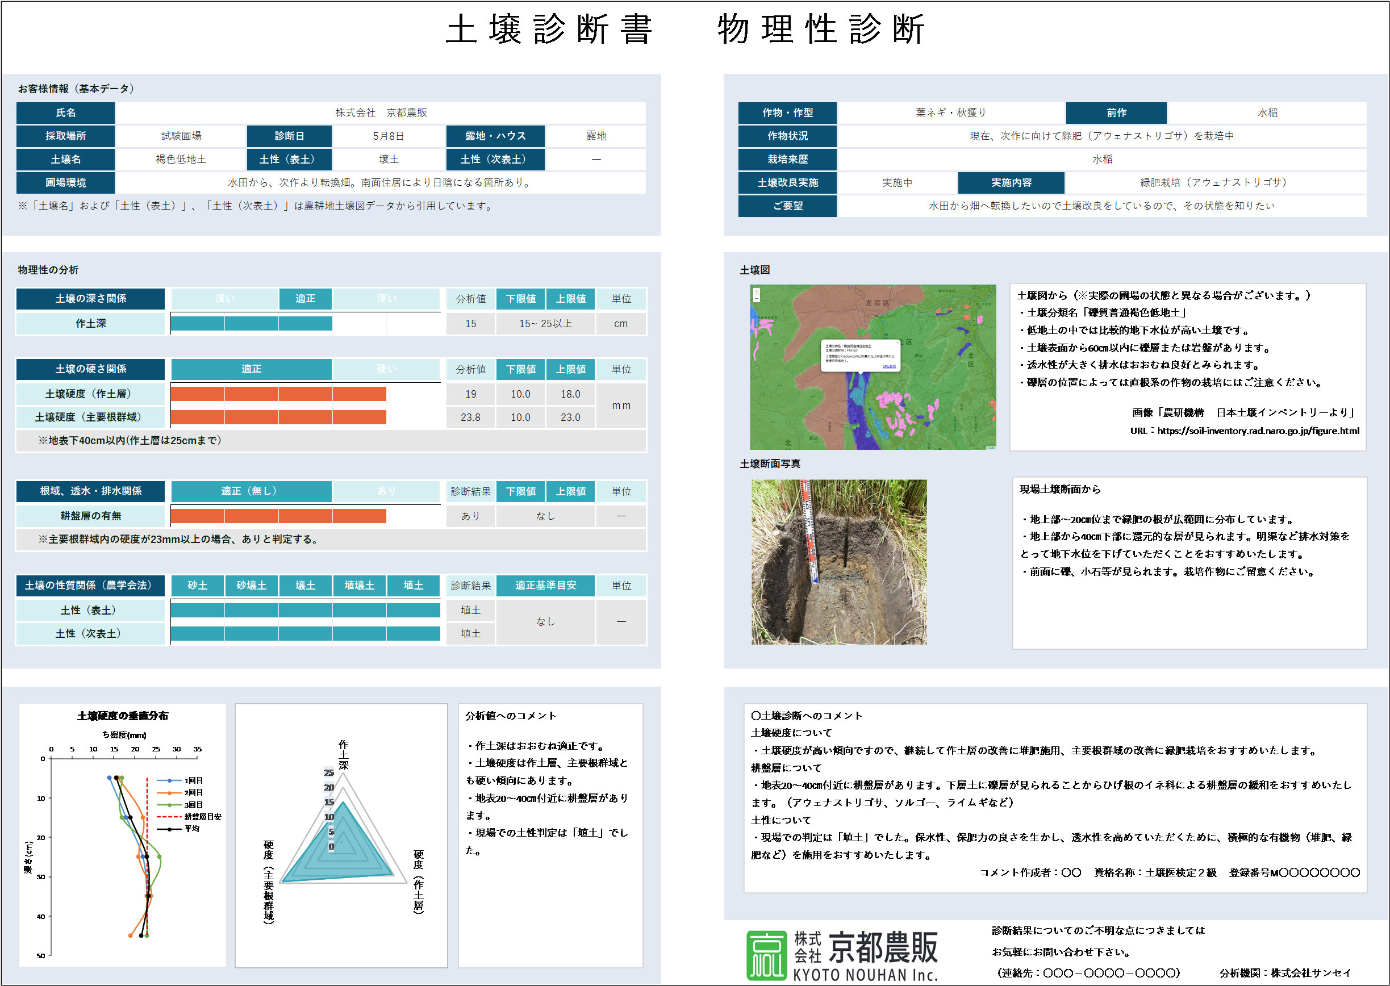The height and width of the screenshot is (986, 1390).
Task: Click the orange 耕盤層の有無 bar
Action: (278, 516)
